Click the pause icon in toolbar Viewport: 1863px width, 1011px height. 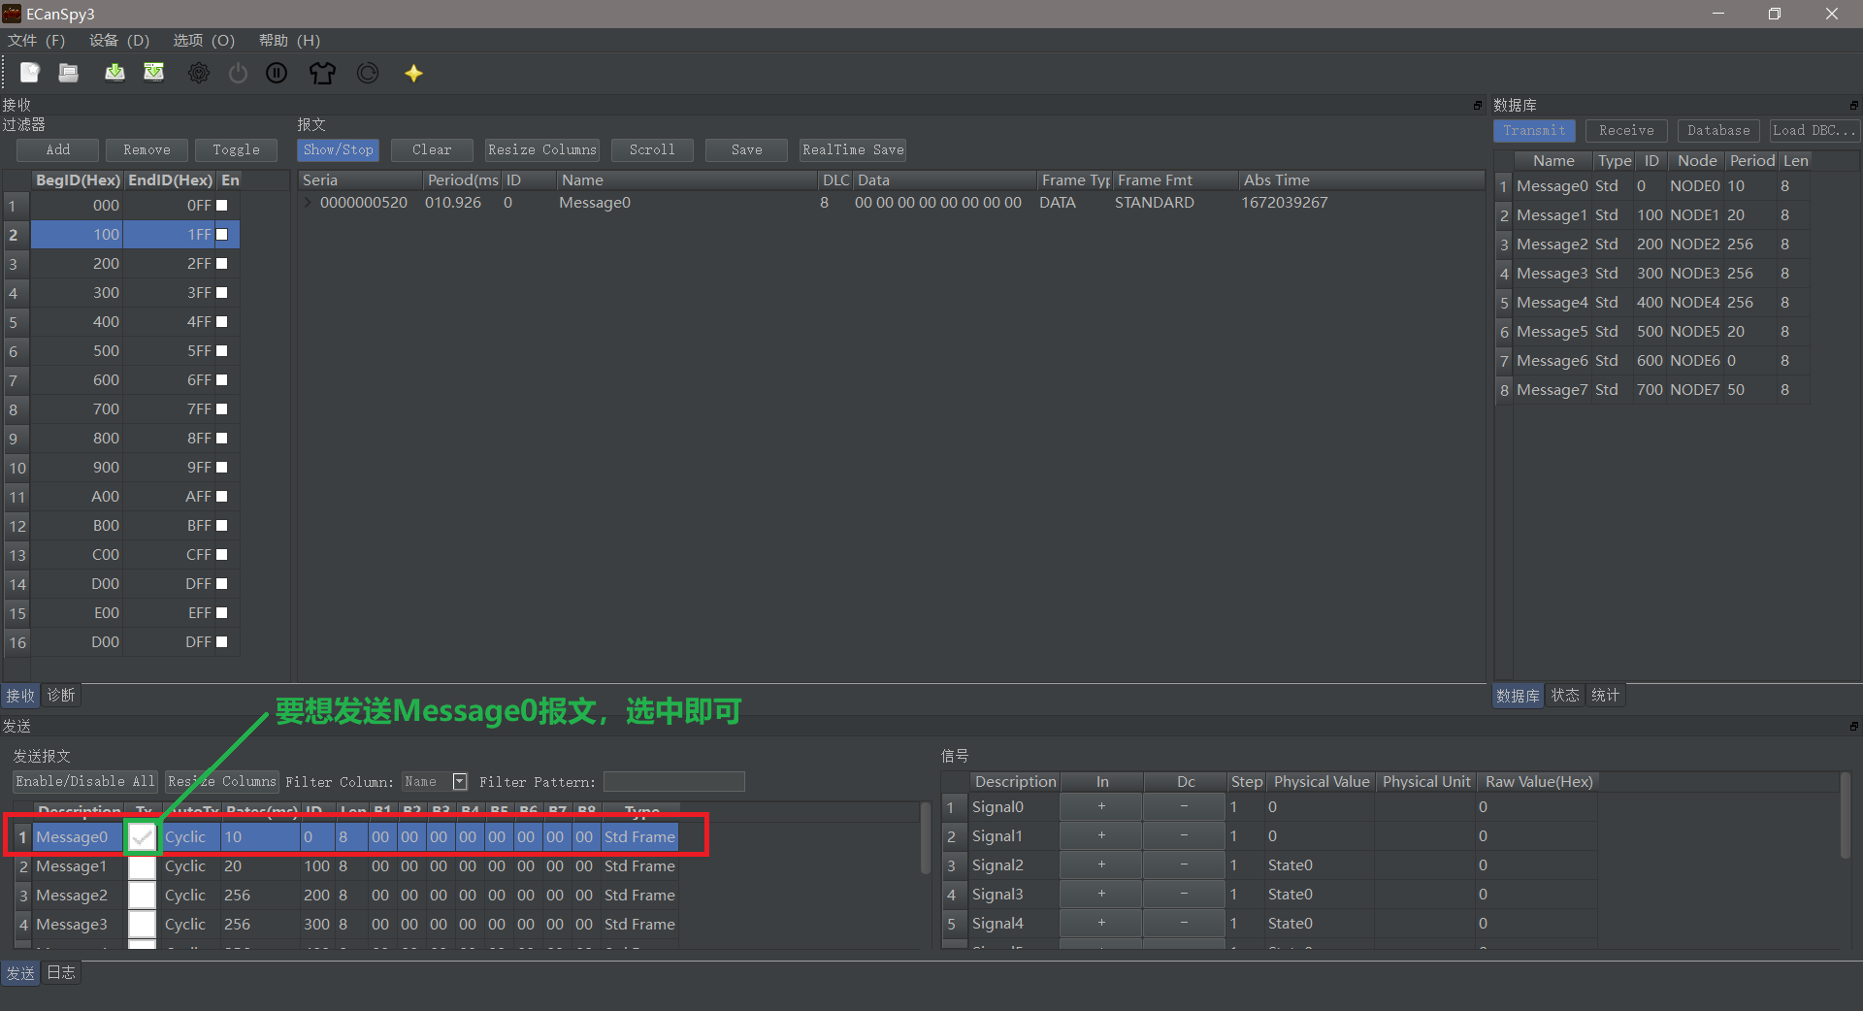click(x=277, y=73)
